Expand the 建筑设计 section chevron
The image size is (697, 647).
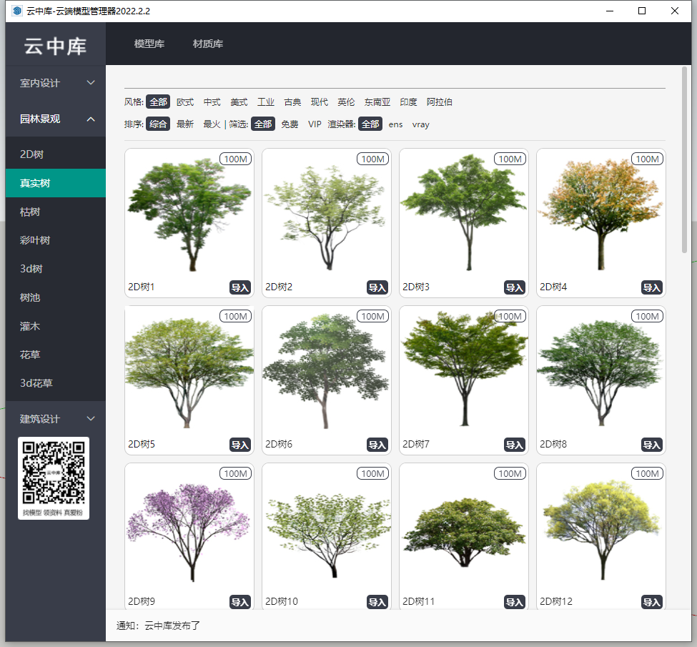pyautogui.click(x=91, y=418)
